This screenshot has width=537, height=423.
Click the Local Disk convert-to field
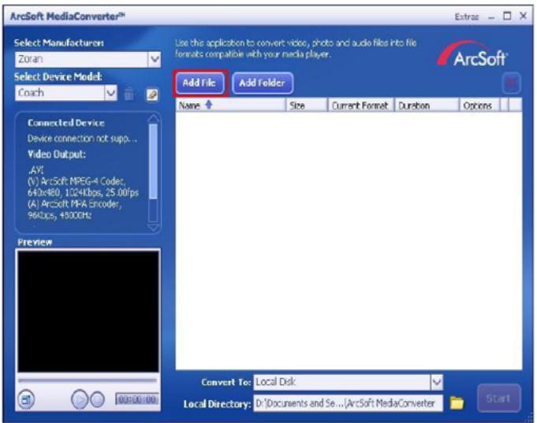click(342, 382)
